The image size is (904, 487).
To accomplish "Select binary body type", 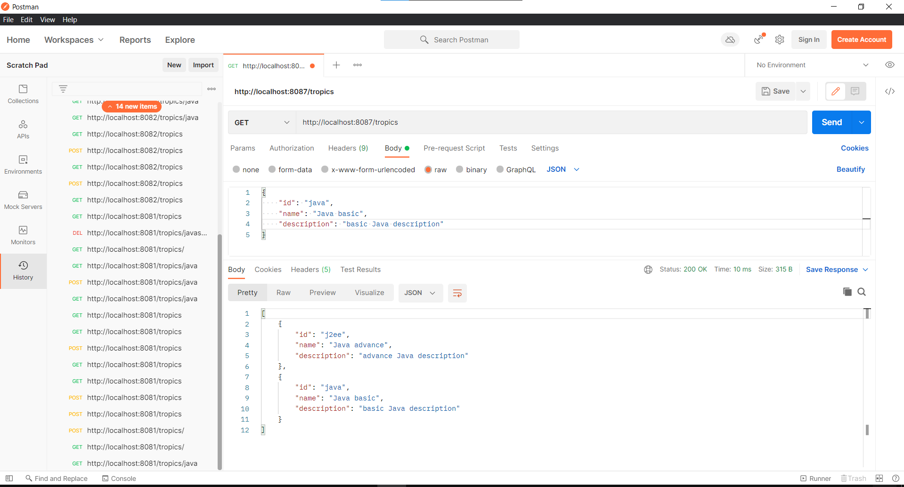I will (460, 169).
